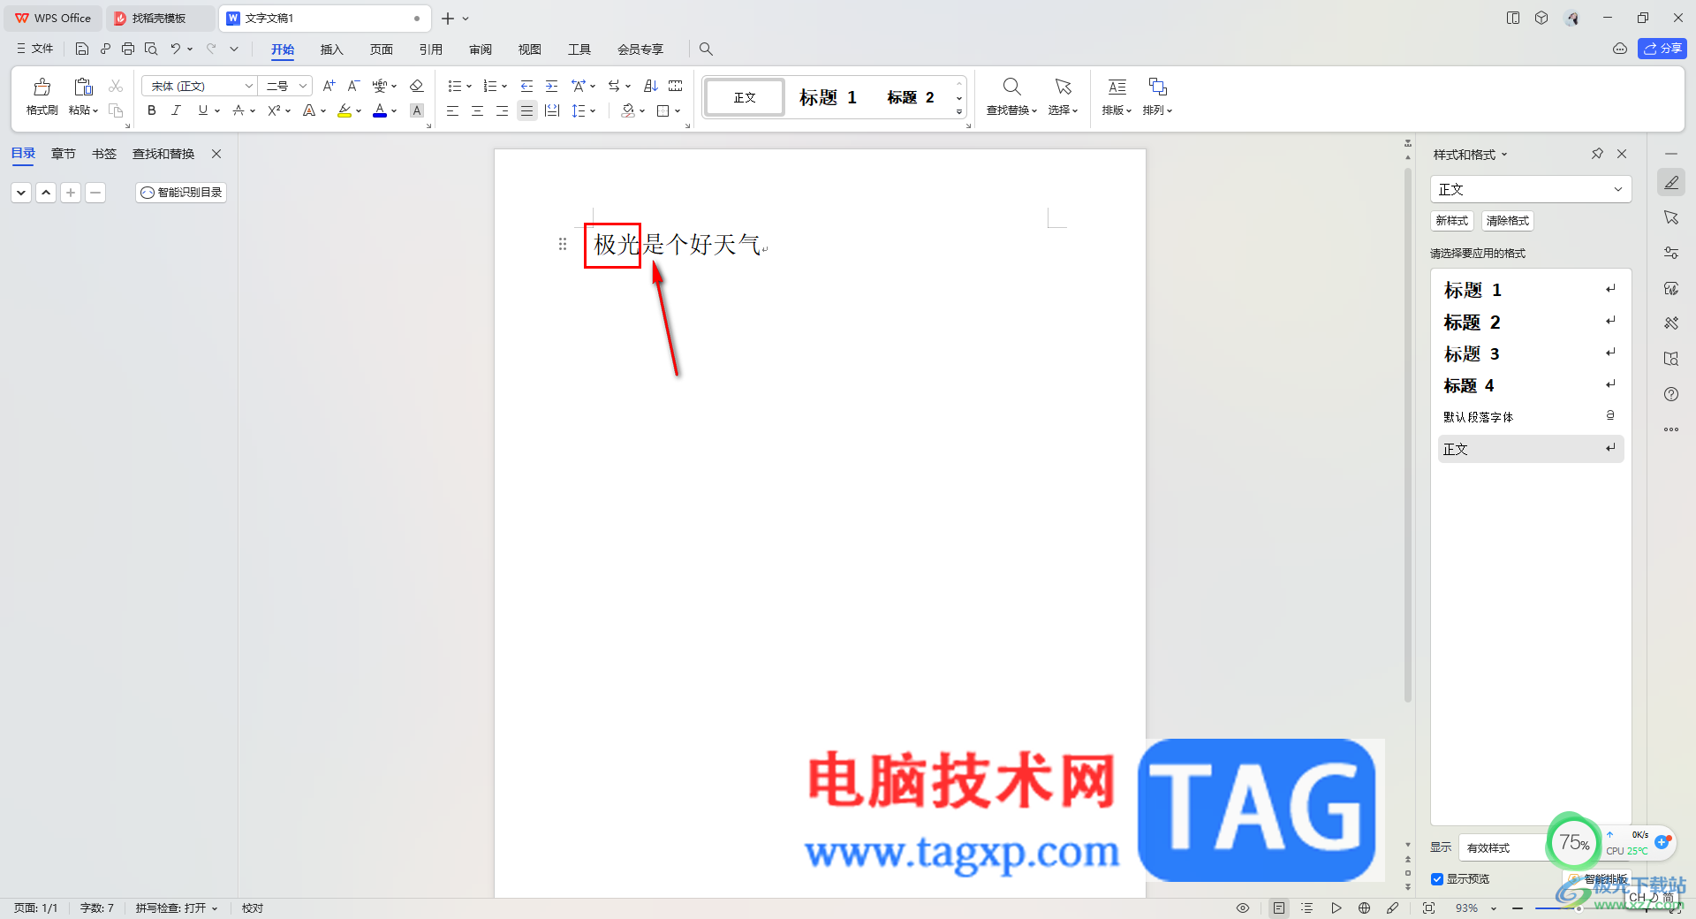Screen dimensions: 1696x919
Task: Open Print Preview icon
Action: (151, 49)
